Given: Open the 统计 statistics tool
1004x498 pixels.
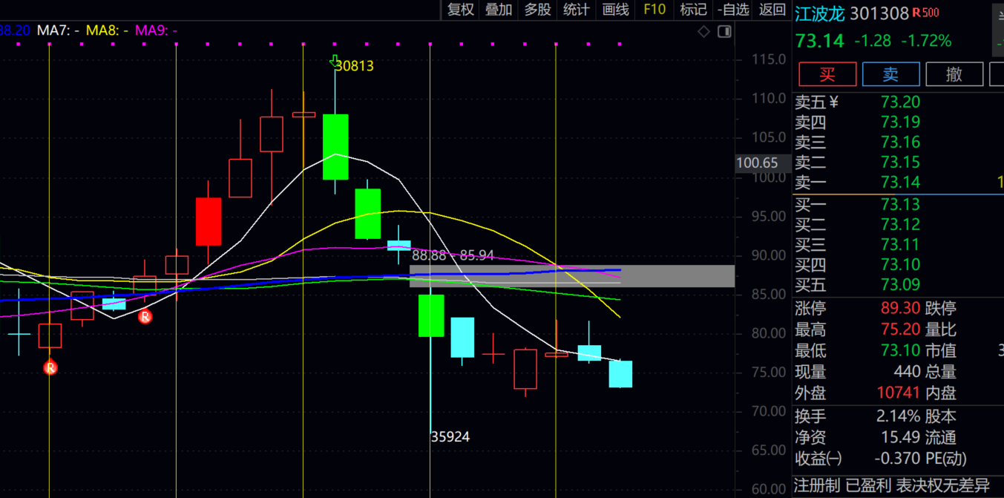Looking at the screenshot, I should click(x=577, y=10).
